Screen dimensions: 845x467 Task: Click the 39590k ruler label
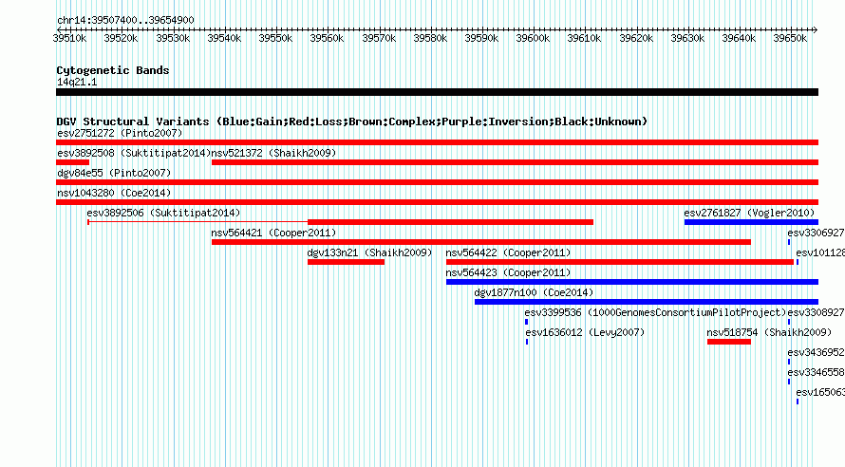coord(481,38)
